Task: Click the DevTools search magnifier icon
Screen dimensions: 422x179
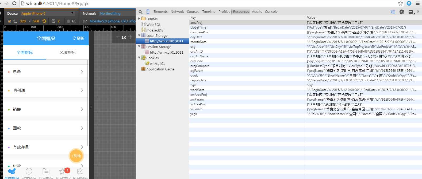Action: tap(140, 12)
